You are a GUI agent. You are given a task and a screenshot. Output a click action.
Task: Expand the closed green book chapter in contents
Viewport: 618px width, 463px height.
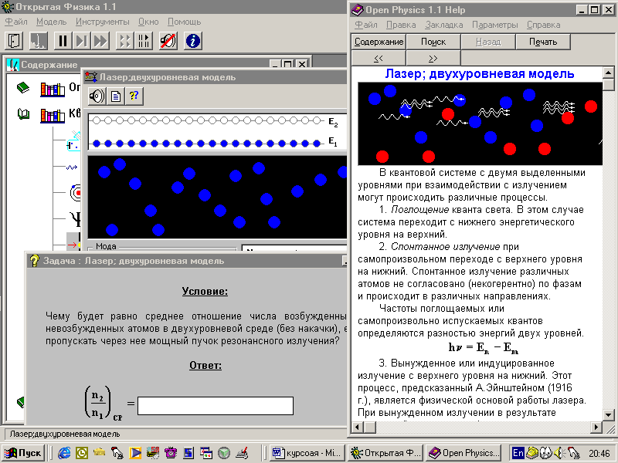22,88
